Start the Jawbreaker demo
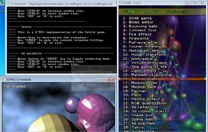This screenshot has width=208, height=132. [x=138, y=59]
